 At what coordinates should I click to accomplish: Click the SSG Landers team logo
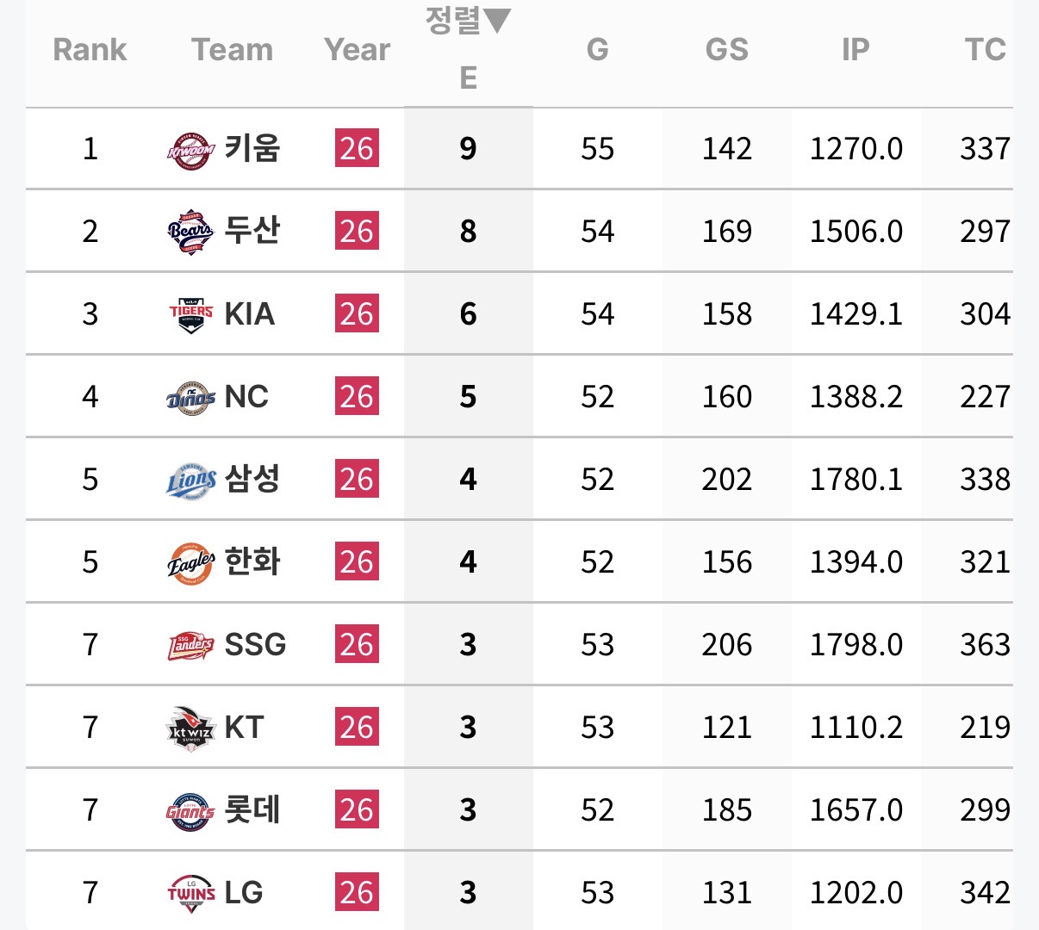(190, 645)
